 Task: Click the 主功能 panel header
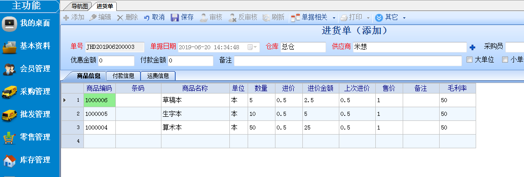tap(29, 5)
